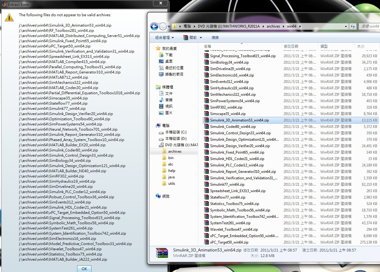Open the address bar history dropdown

pyautogui.click(x=346, y=26)
